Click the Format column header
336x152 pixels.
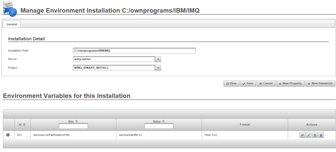(x=245, y=125)
